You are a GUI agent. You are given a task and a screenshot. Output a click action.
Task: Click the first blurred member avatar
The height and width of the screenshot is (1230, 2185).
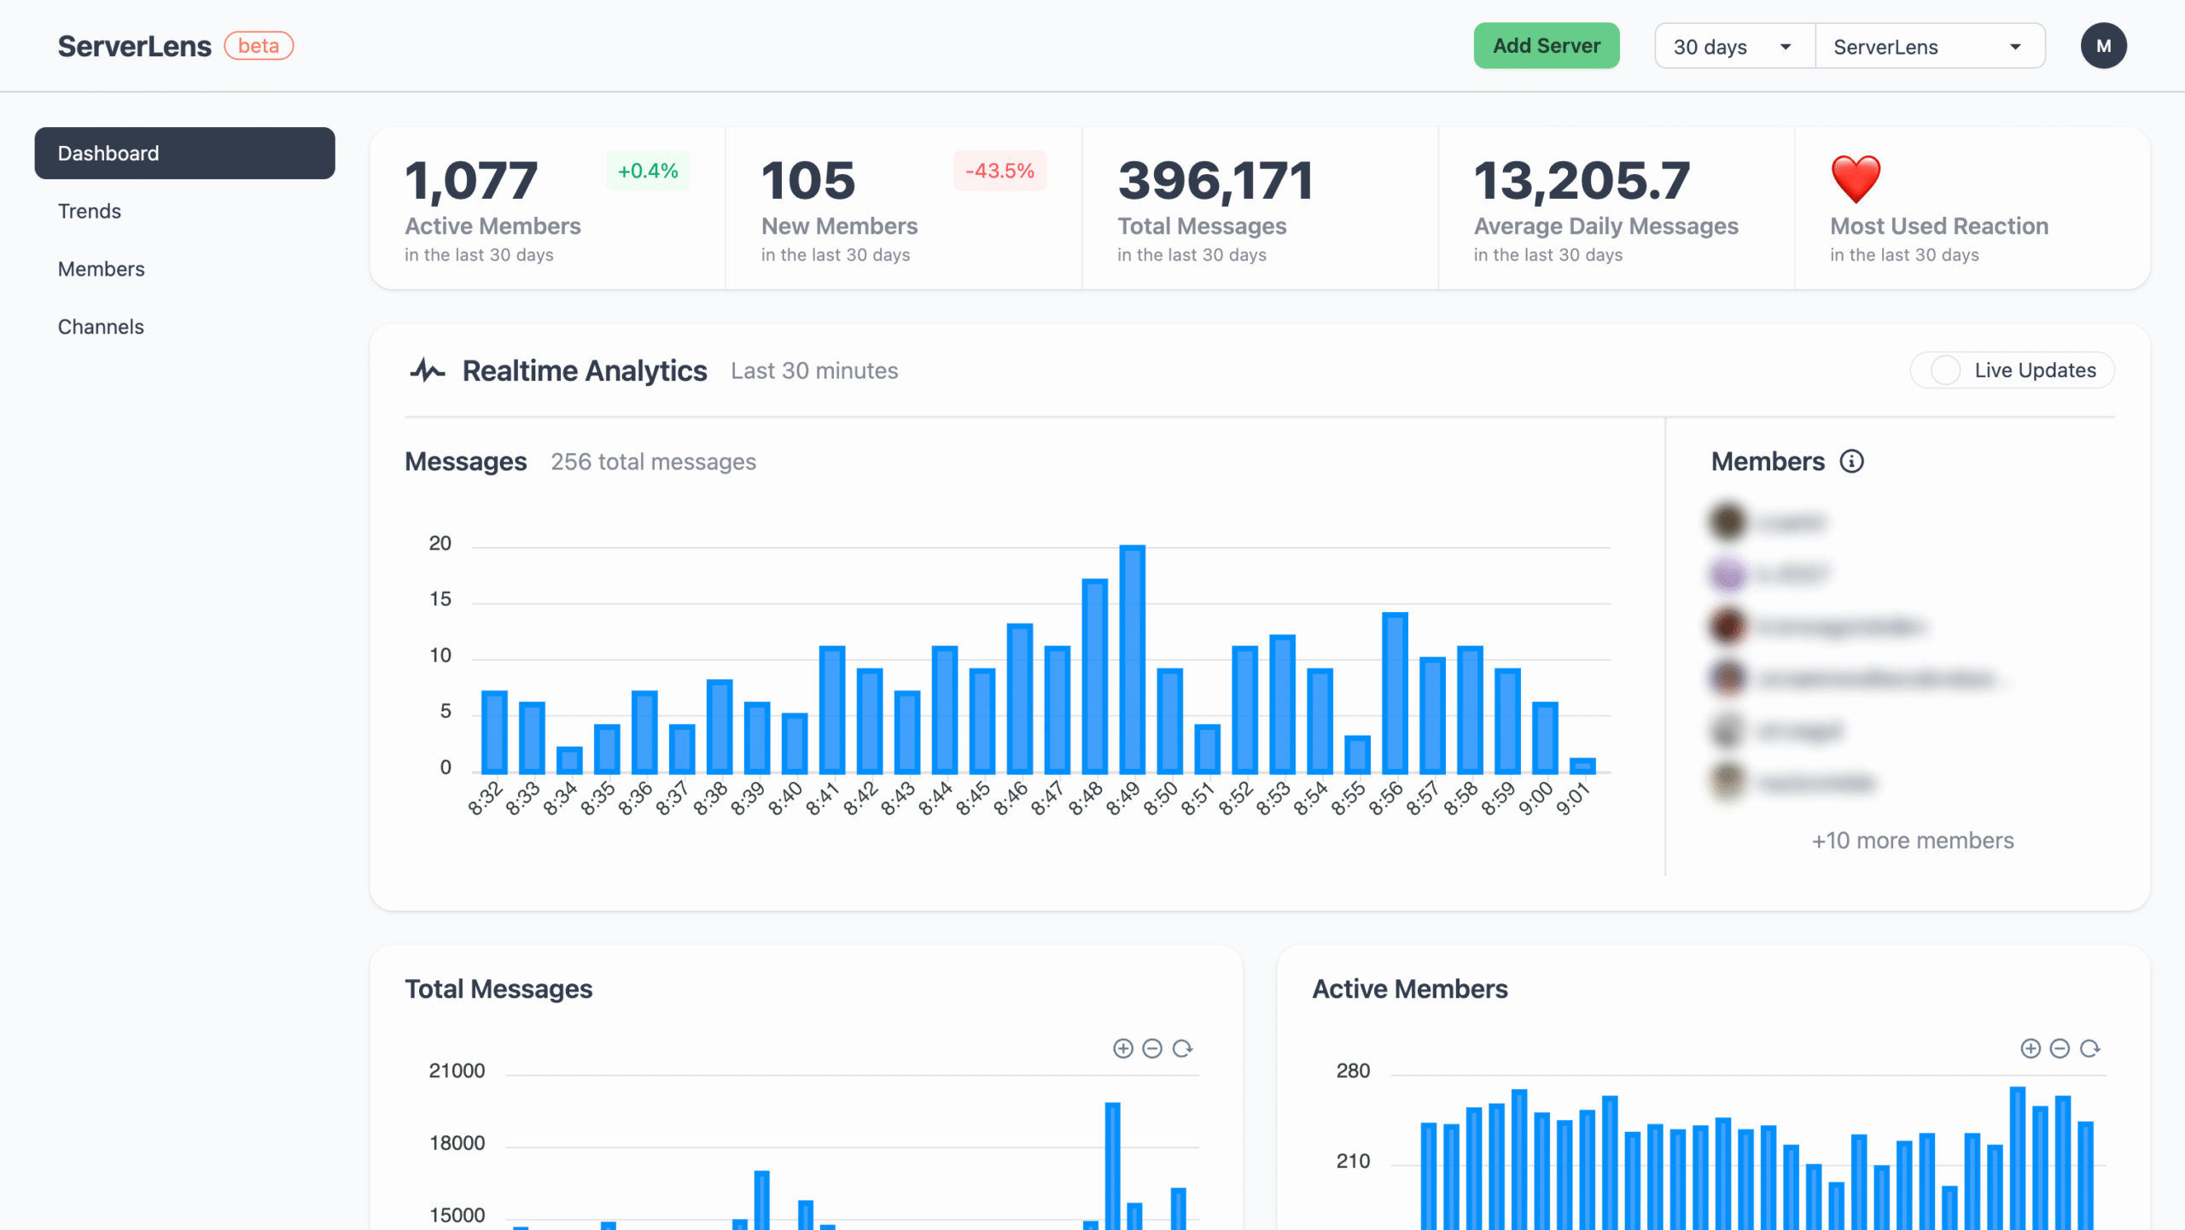[x=1728, y=522]
